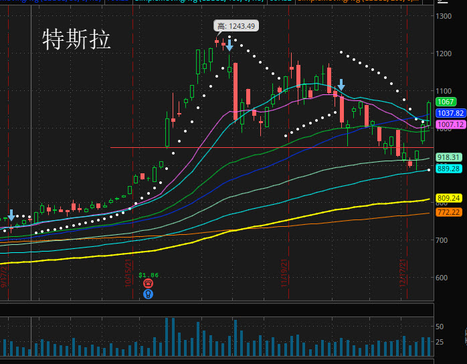This screenshot has height=364, width=467.
Task: Click the 25 volume axis value
Action: [x=440, y=342]
